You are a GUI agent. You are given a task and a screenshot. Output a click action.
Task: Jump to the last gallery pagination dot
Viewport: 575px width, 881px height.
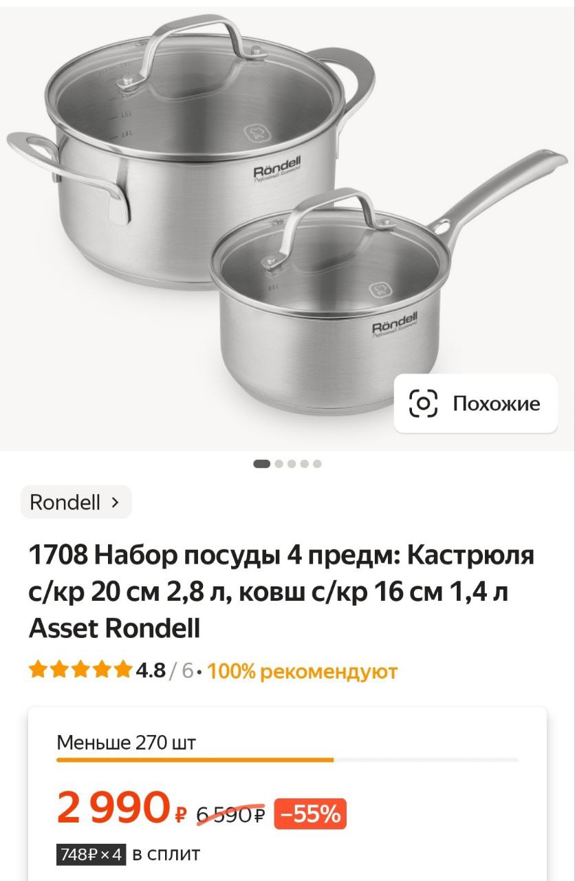point(317,464)
